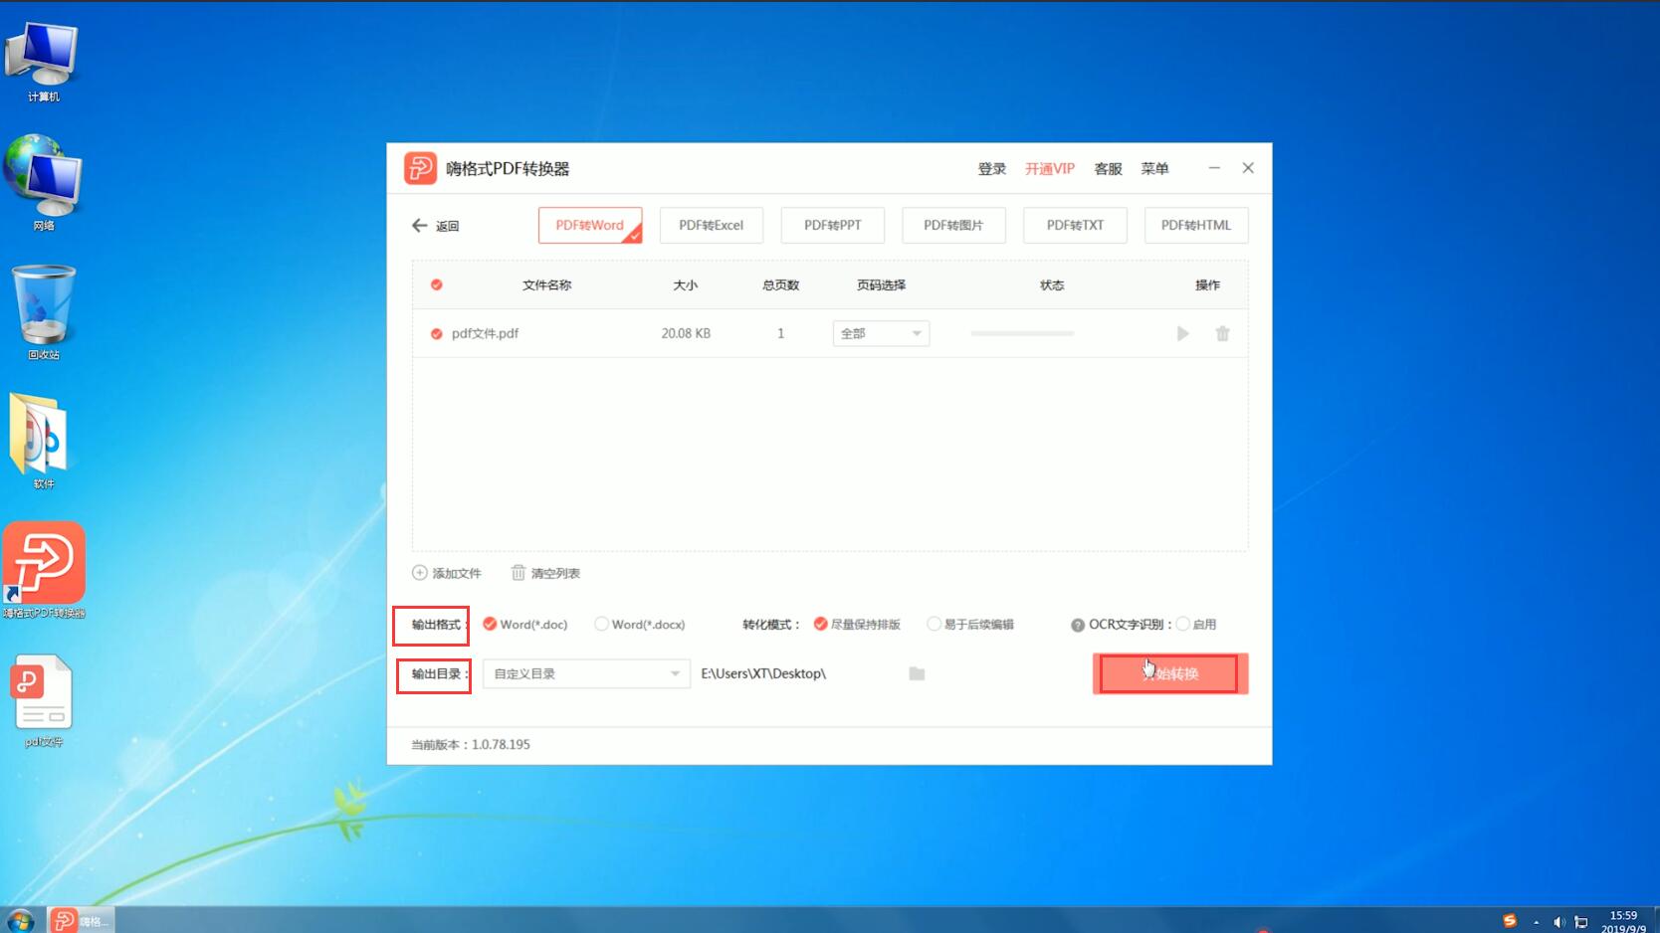Click the Windows Start button

point(20,920)
